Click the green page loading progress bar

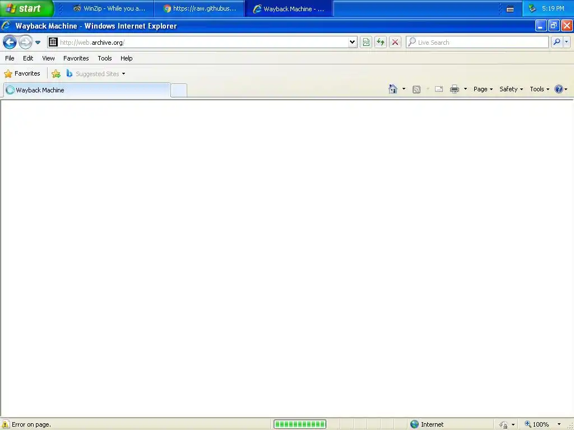(x=300, y=424)
